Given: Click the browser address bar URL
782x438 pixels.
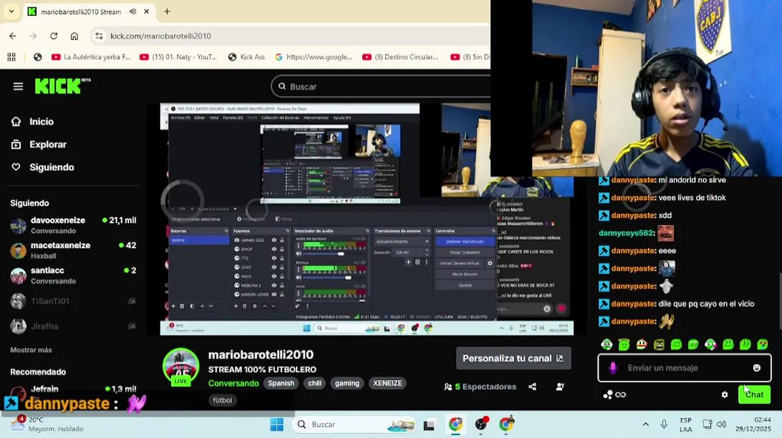Looking at the screenshot, I should pyautogui.click(x=161, y=36).
